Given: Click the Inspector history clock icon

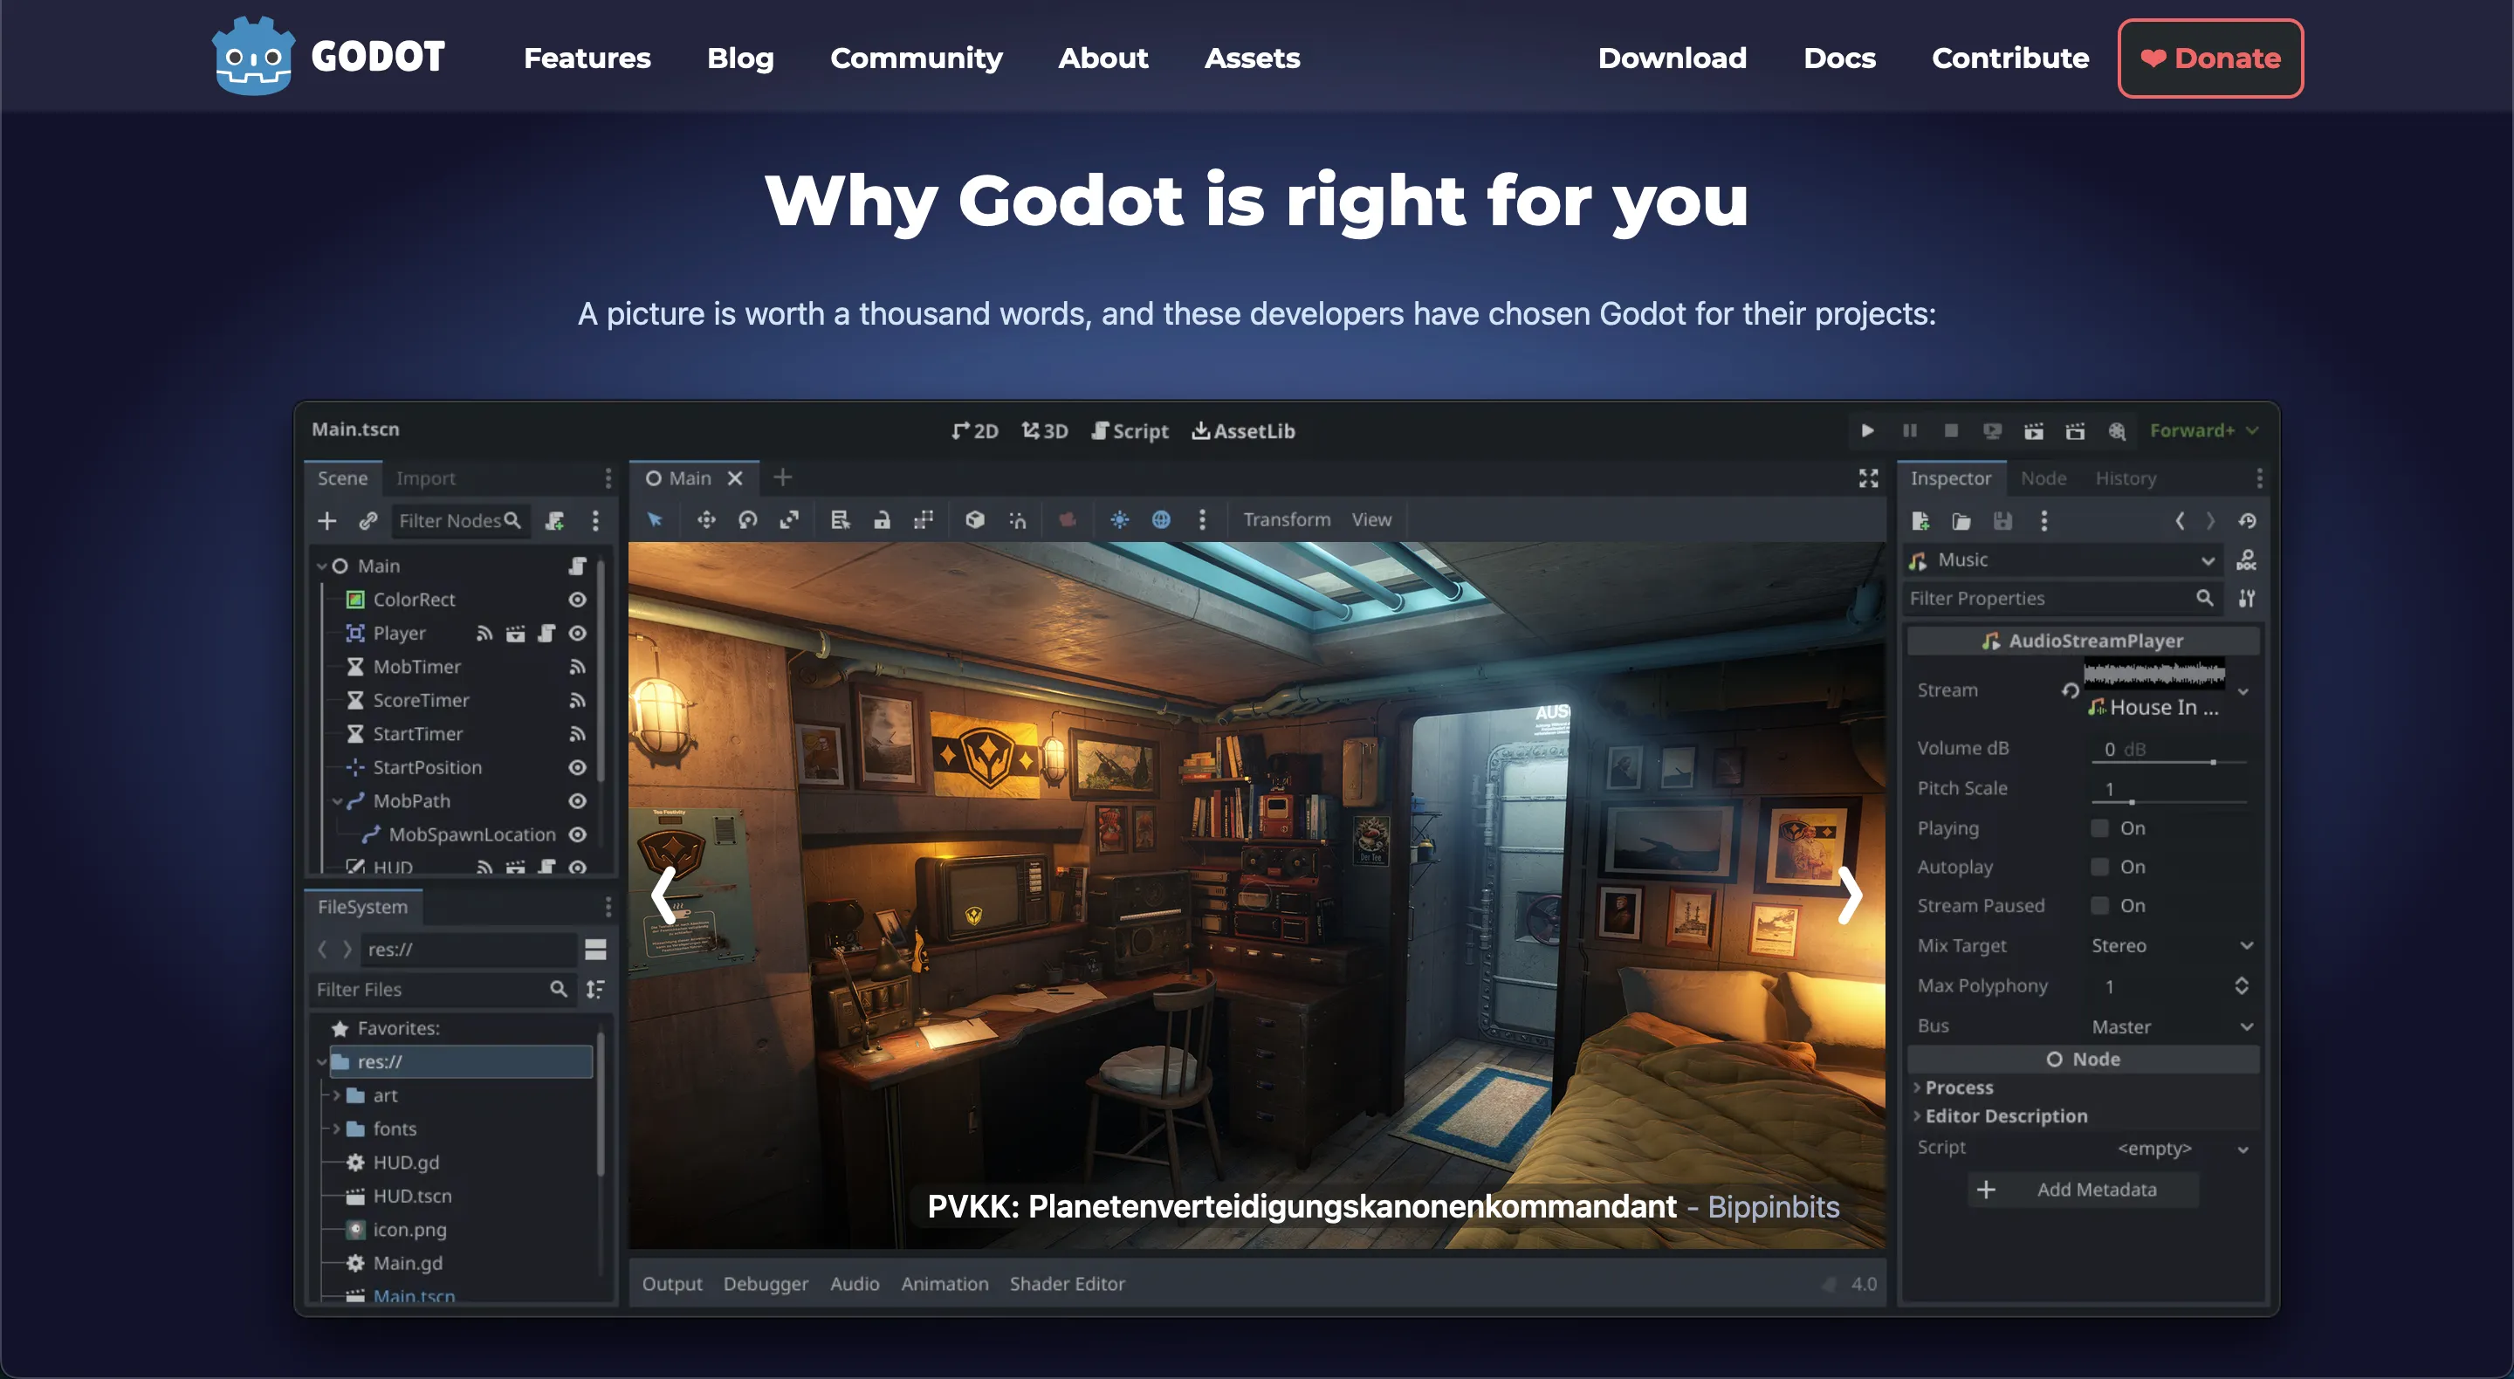Looking at the screenshot, I should [x=2248, y=521].
